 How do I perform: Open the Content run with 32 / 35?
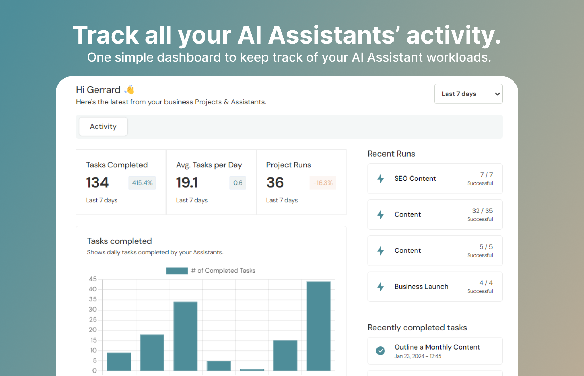[435, 214]
